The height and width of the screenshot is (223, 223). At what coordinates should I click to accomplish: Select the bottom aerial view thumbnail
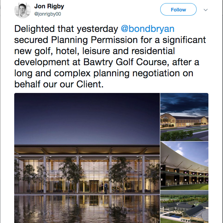[x=184, y=207]
